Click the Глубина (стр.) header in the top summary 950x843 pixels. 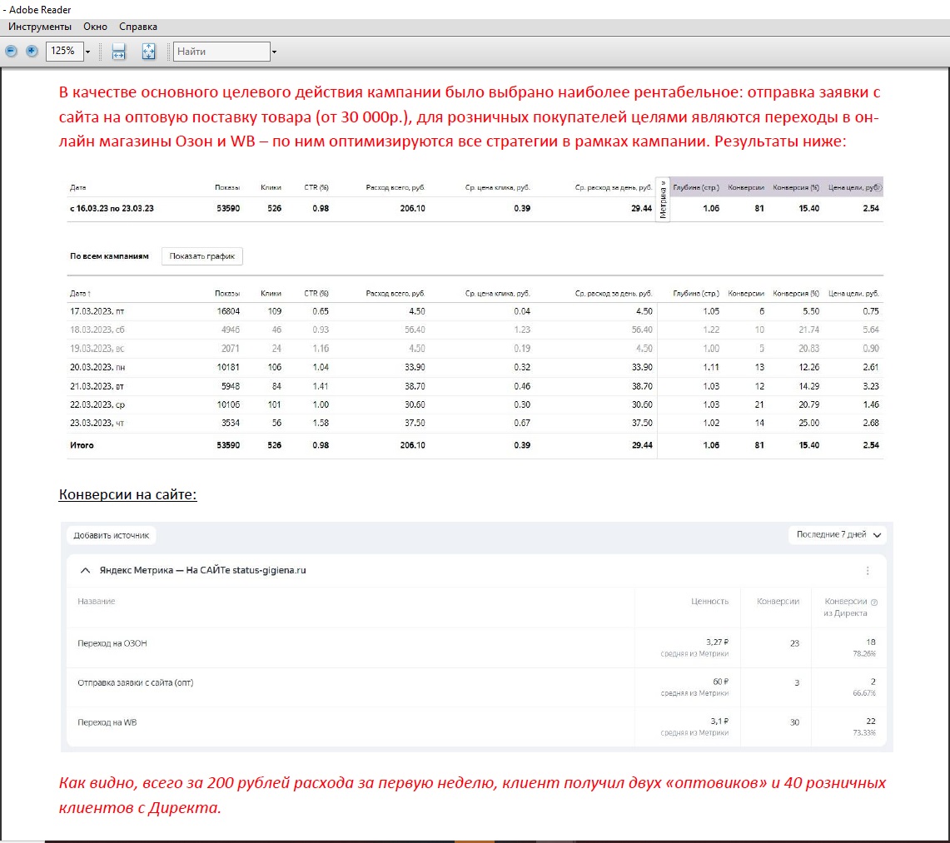(x=695, y=187)
